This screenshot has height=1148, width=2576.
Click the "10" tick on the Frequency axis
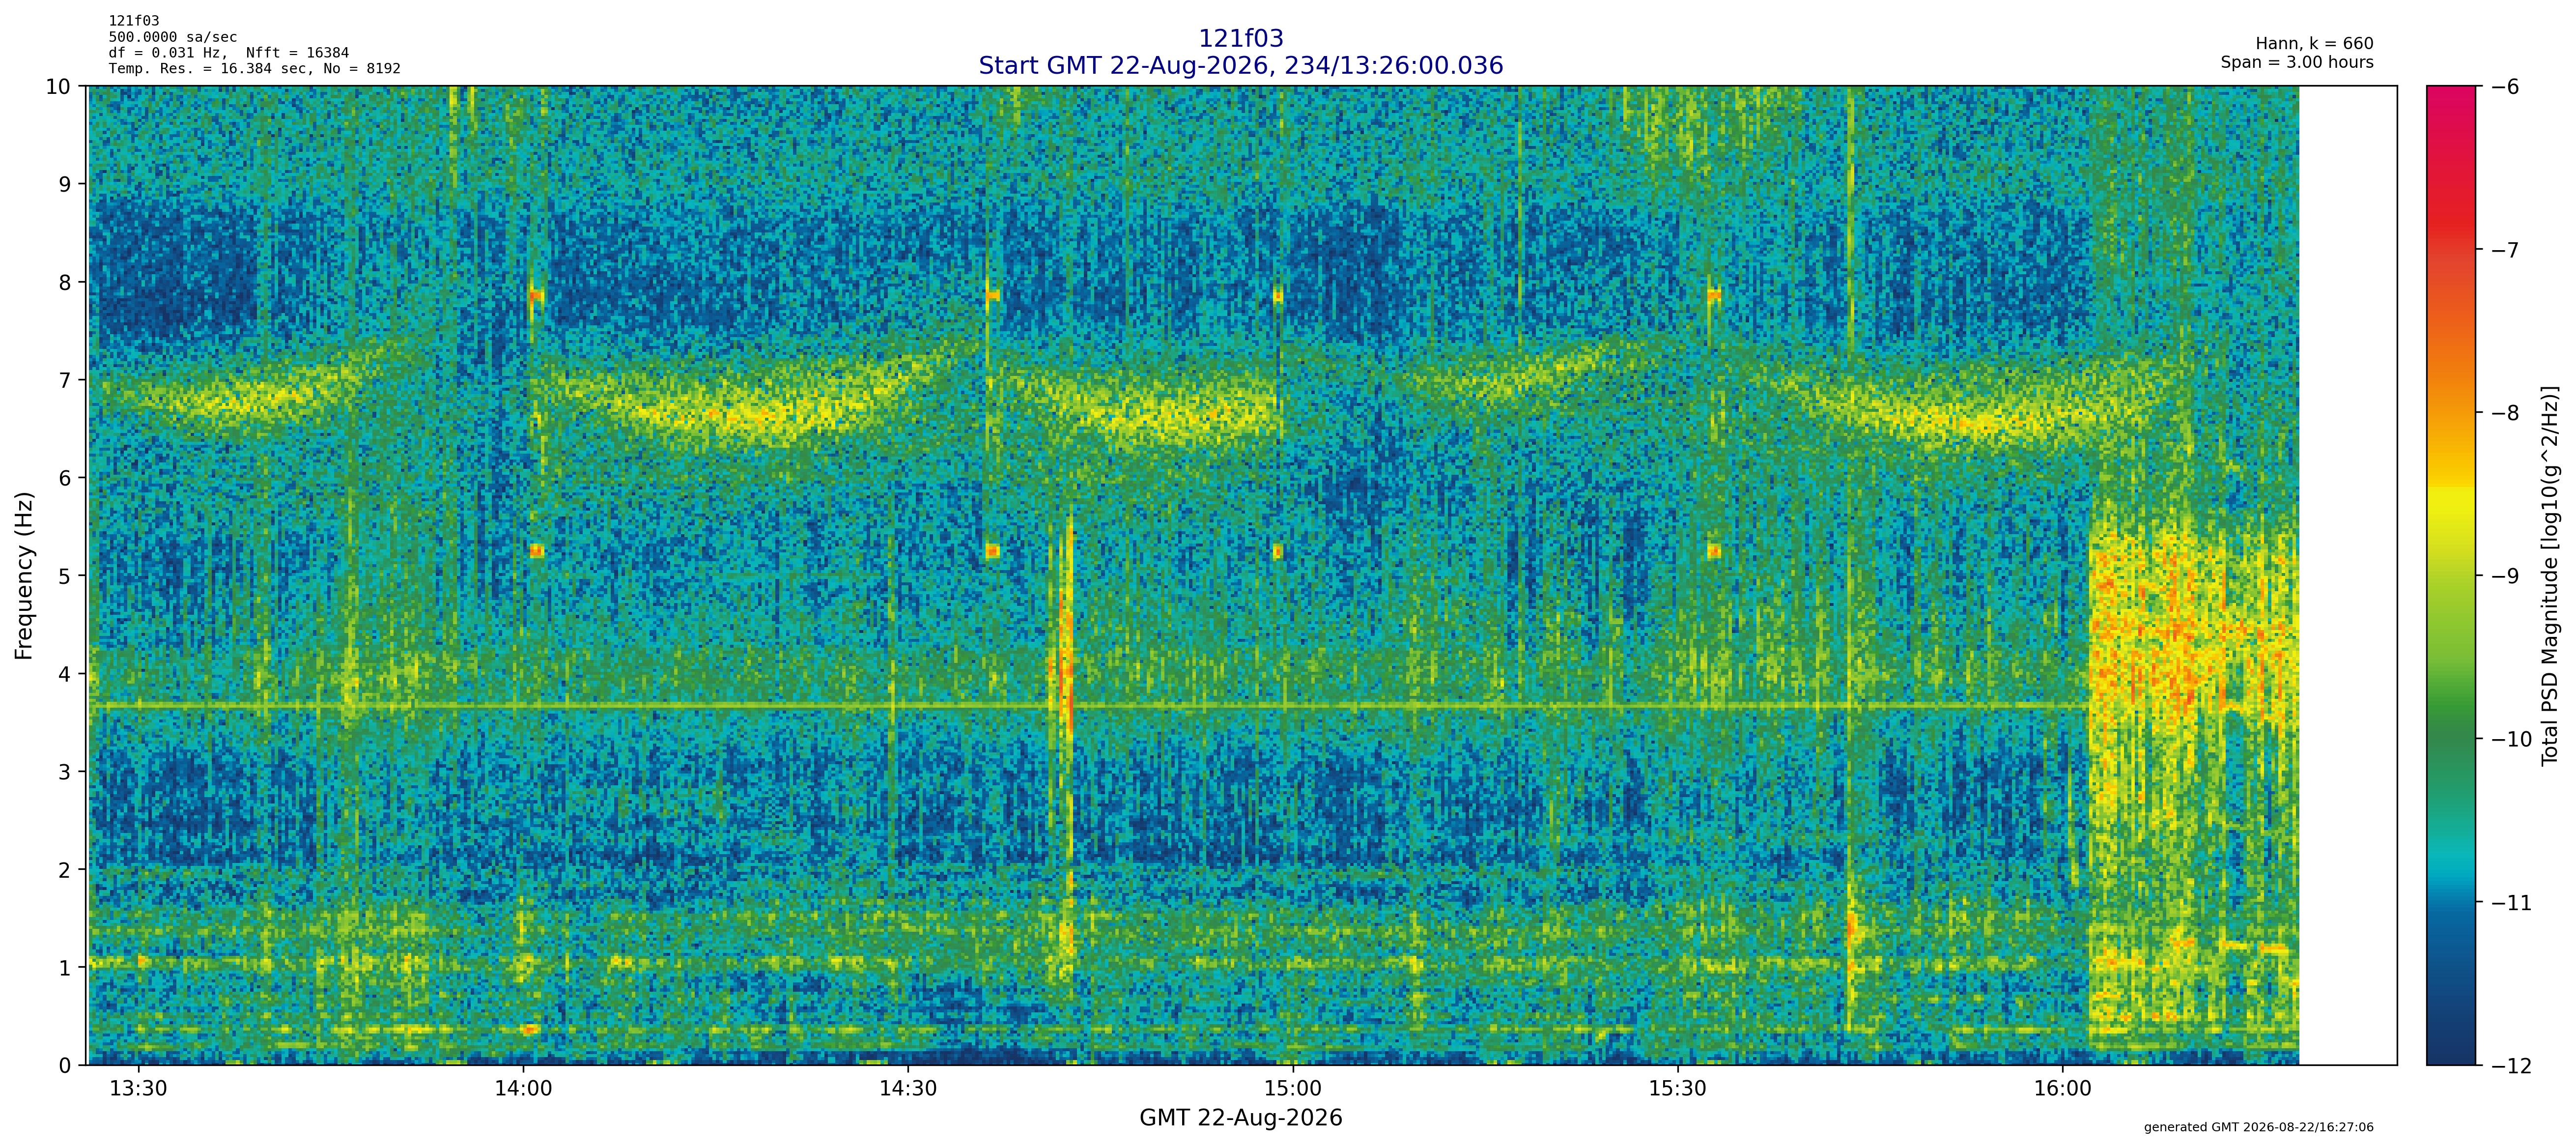[58, 86]
